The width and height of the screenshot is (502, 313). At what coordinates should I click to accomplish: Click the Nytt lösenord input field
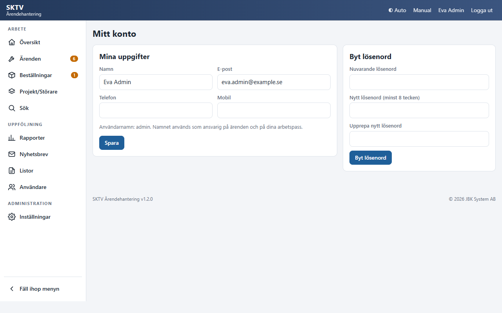[419, 110]
